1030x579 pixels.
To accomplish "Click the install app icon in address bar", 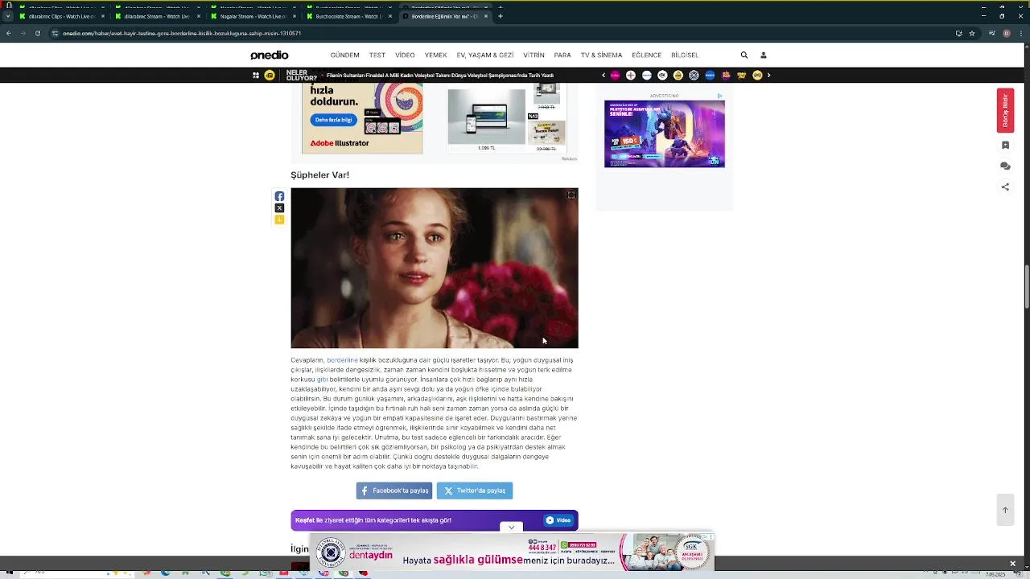I will coord(958,33).
